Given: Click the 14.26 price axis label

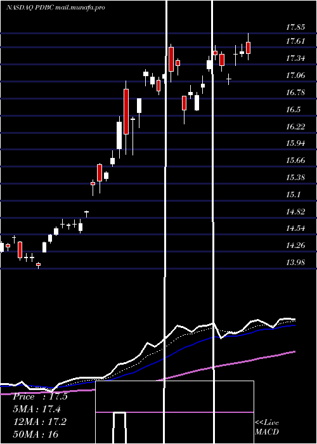Looking at the screenshot, I should coord(295,245).
